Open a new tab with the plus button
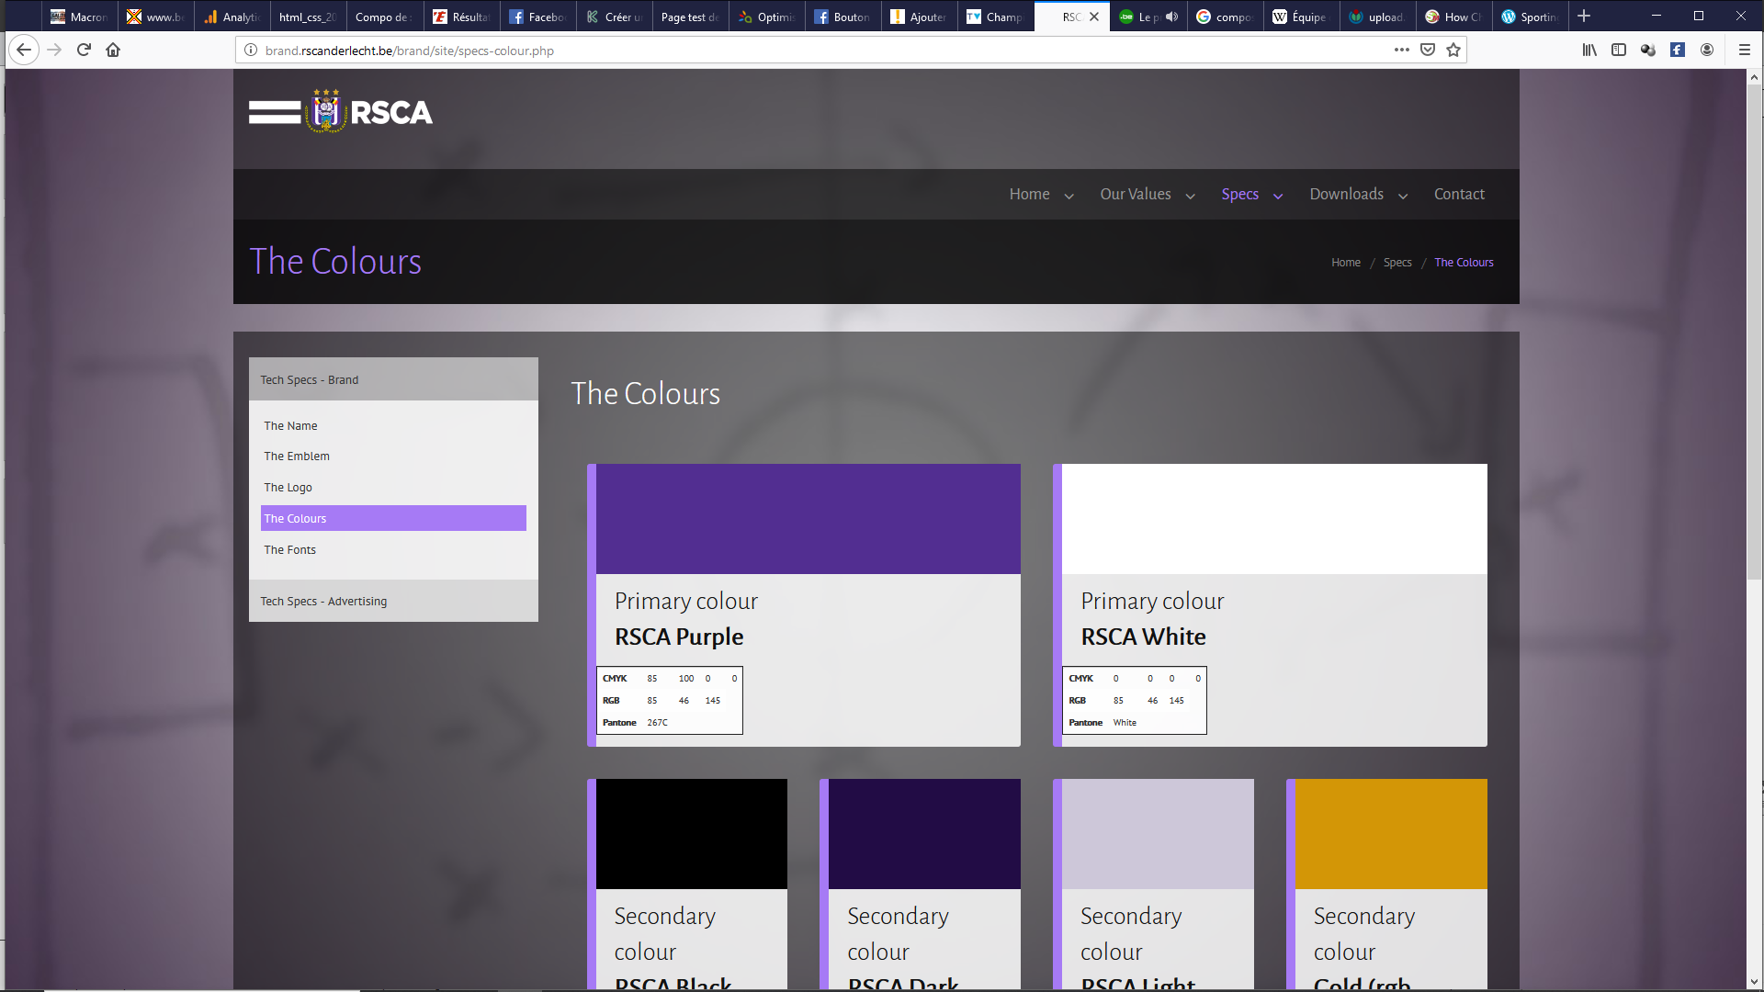 pos(1584,17)
